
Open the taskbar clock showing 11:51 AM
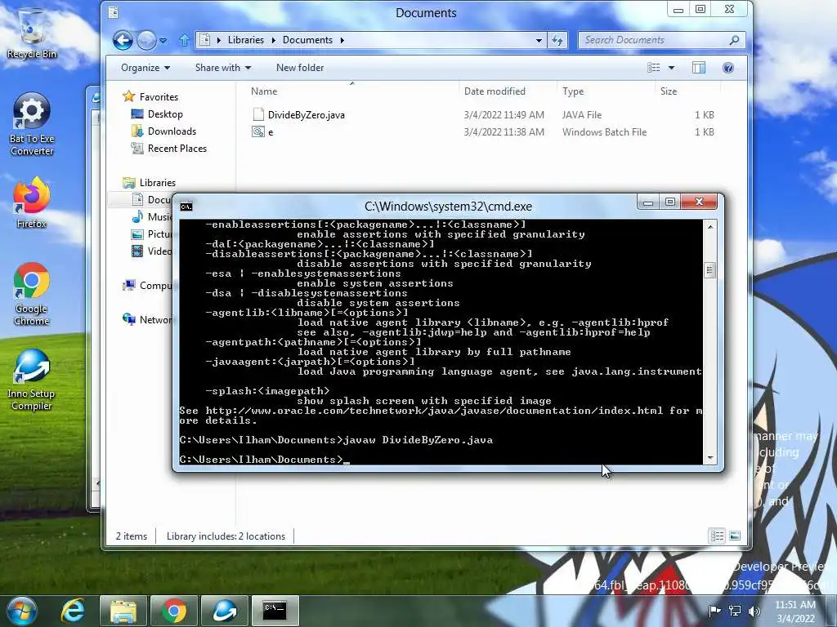795,611
